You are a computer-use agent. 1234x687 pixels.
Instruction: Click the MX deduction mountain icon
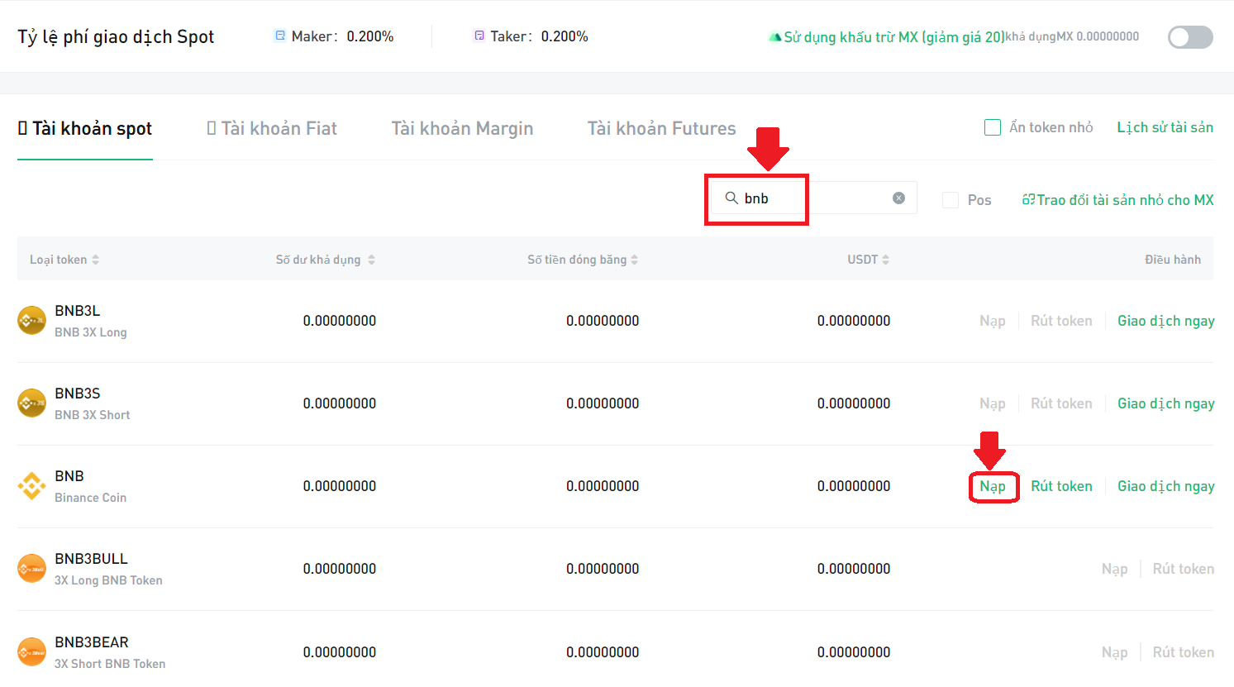tap(774, 37)
